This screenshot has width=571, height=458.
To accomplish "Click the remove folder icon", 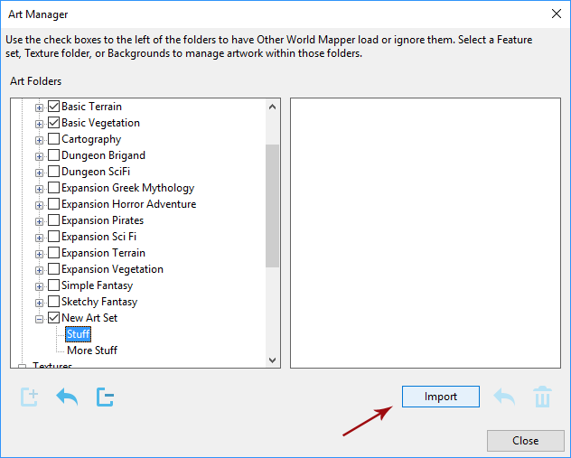I will coord(105,397).
